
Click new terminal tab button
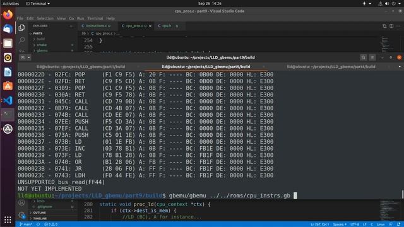(x=23, y=57)
